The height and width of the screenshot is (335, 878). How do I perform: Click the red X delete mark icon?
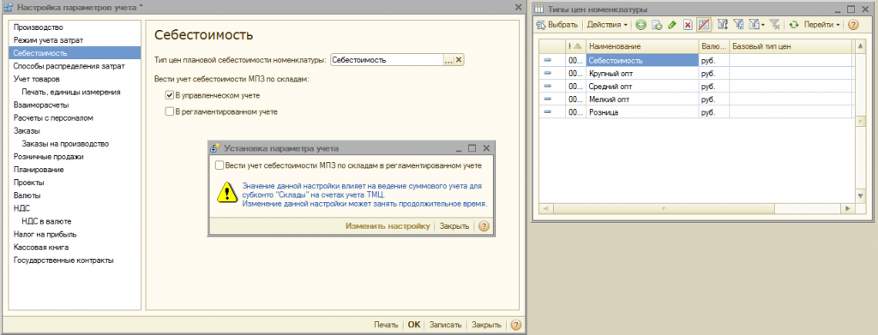pyautogui.click(x=688, y=25)
